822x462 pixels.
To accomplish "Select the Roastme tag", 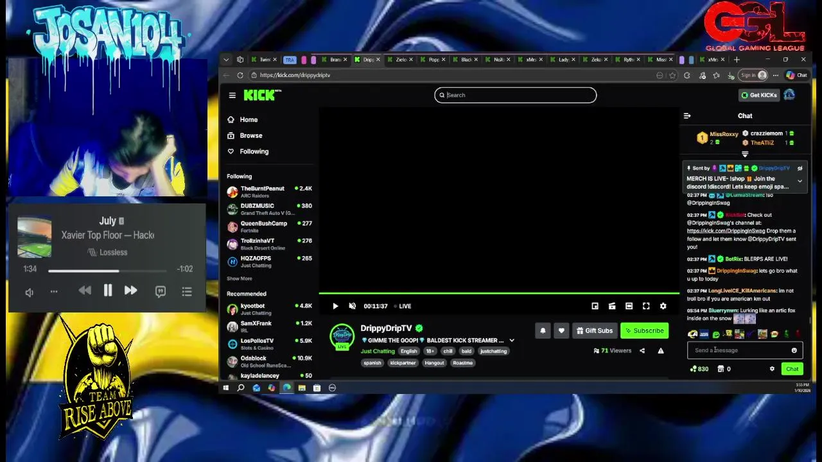I will pos(462,363).
